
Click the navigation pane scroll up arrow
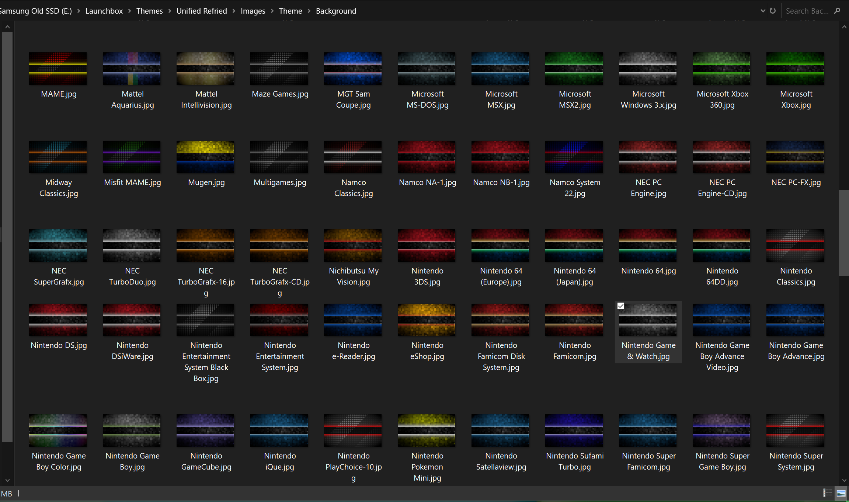[x=7, y=27]
